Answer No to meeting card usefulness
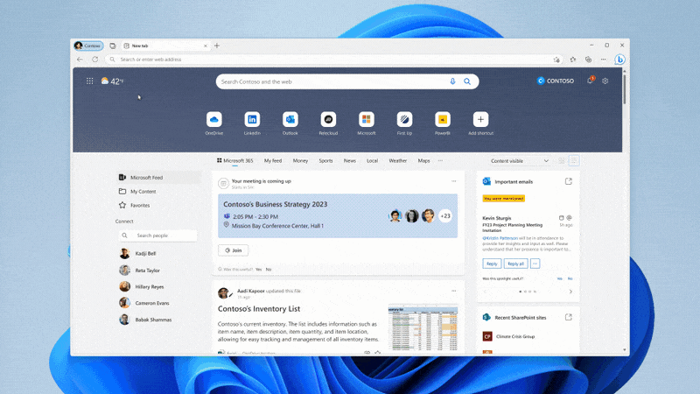 (x=269, y=270)
